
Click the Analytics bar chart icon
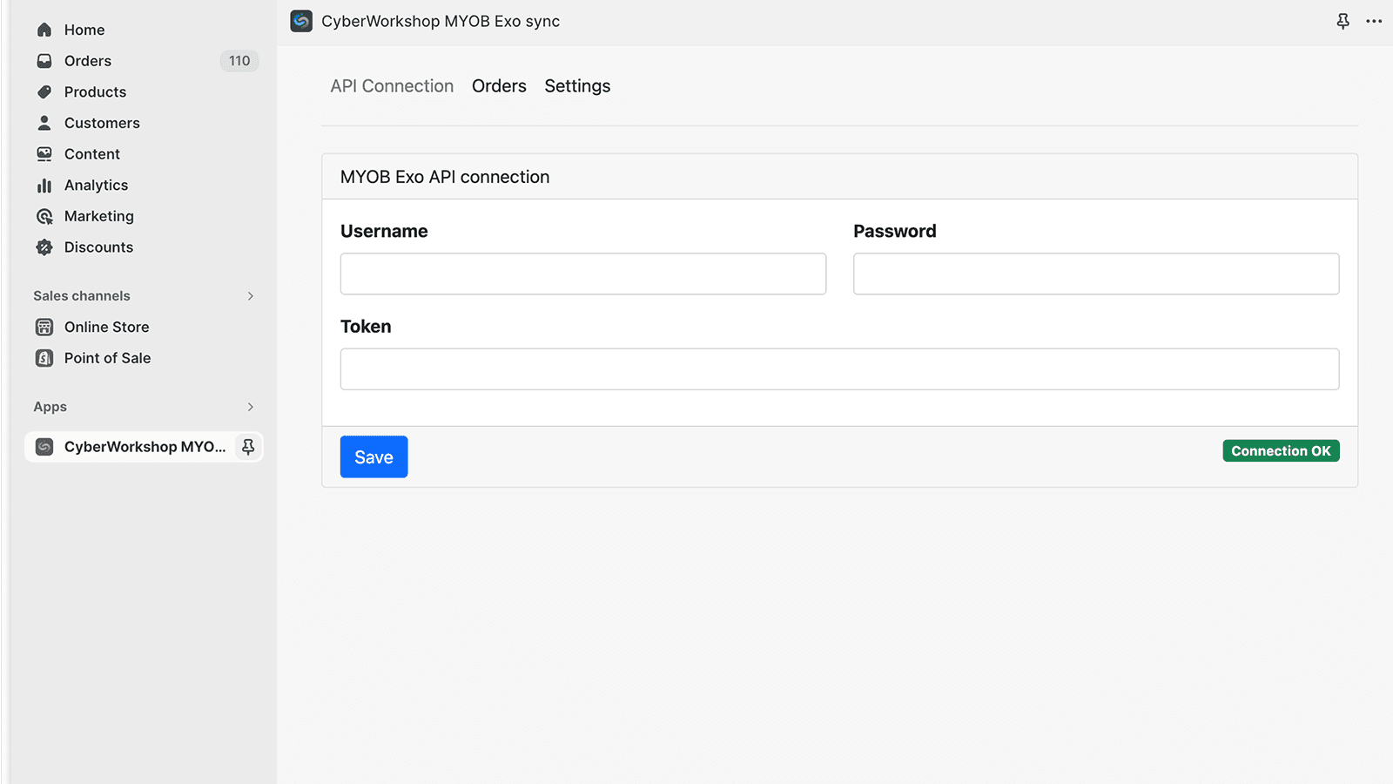pyautogui.click(x=44, y=185)
